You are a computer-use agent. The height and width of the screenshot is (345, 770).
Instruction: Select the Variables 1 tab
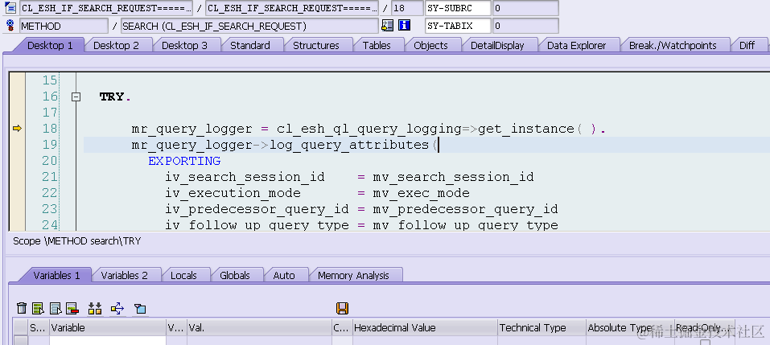point(56,275)
